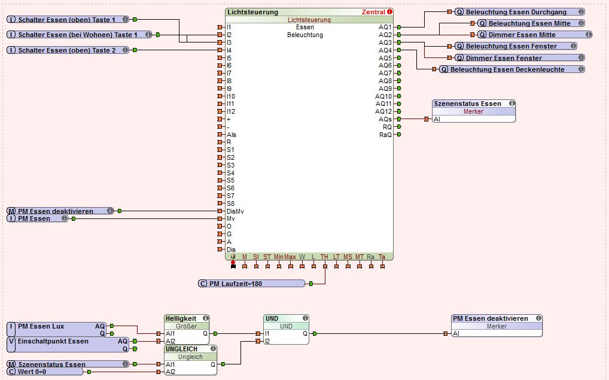Image resolution: width=609 pixels, height=380 pixels.
Task: Click info icon on Dimmer Essen Fenster
Action: 581,57
